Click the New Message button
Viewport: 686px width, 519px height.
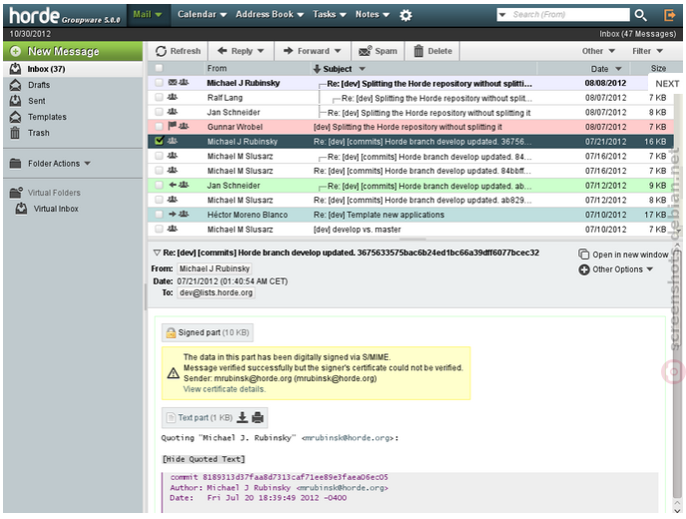(73, 51)
